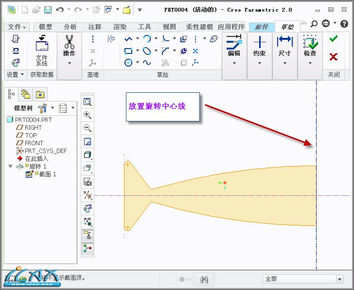This screenshot has width=354, height=290.
Task: Click the Sketch View icon in setup group
Action: point(16,63)
